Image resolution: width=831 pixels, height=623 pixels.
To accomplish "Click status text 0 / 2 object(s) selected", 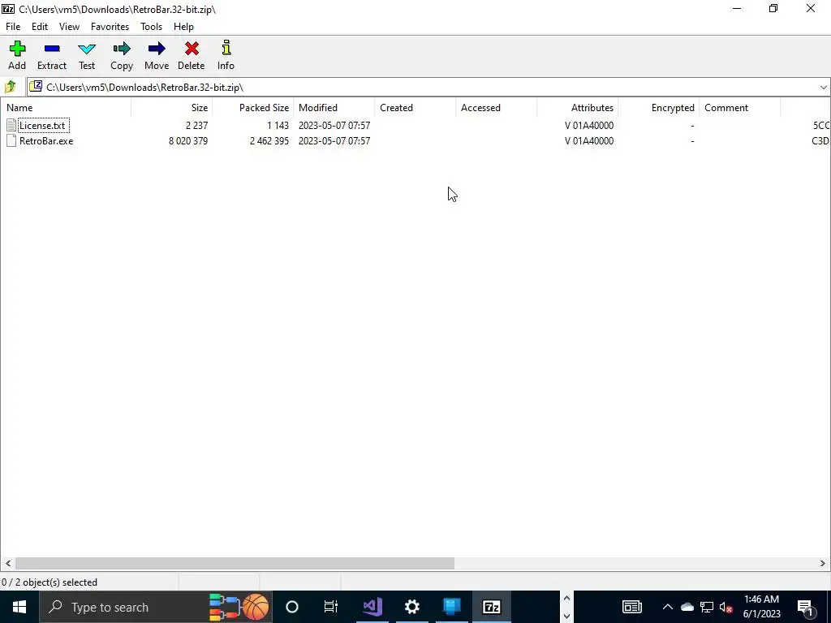I will coord(50,582).
